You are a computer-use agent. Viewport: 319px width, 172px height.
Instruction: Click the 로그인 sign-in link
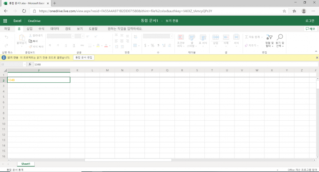click(x=310, y=21)
